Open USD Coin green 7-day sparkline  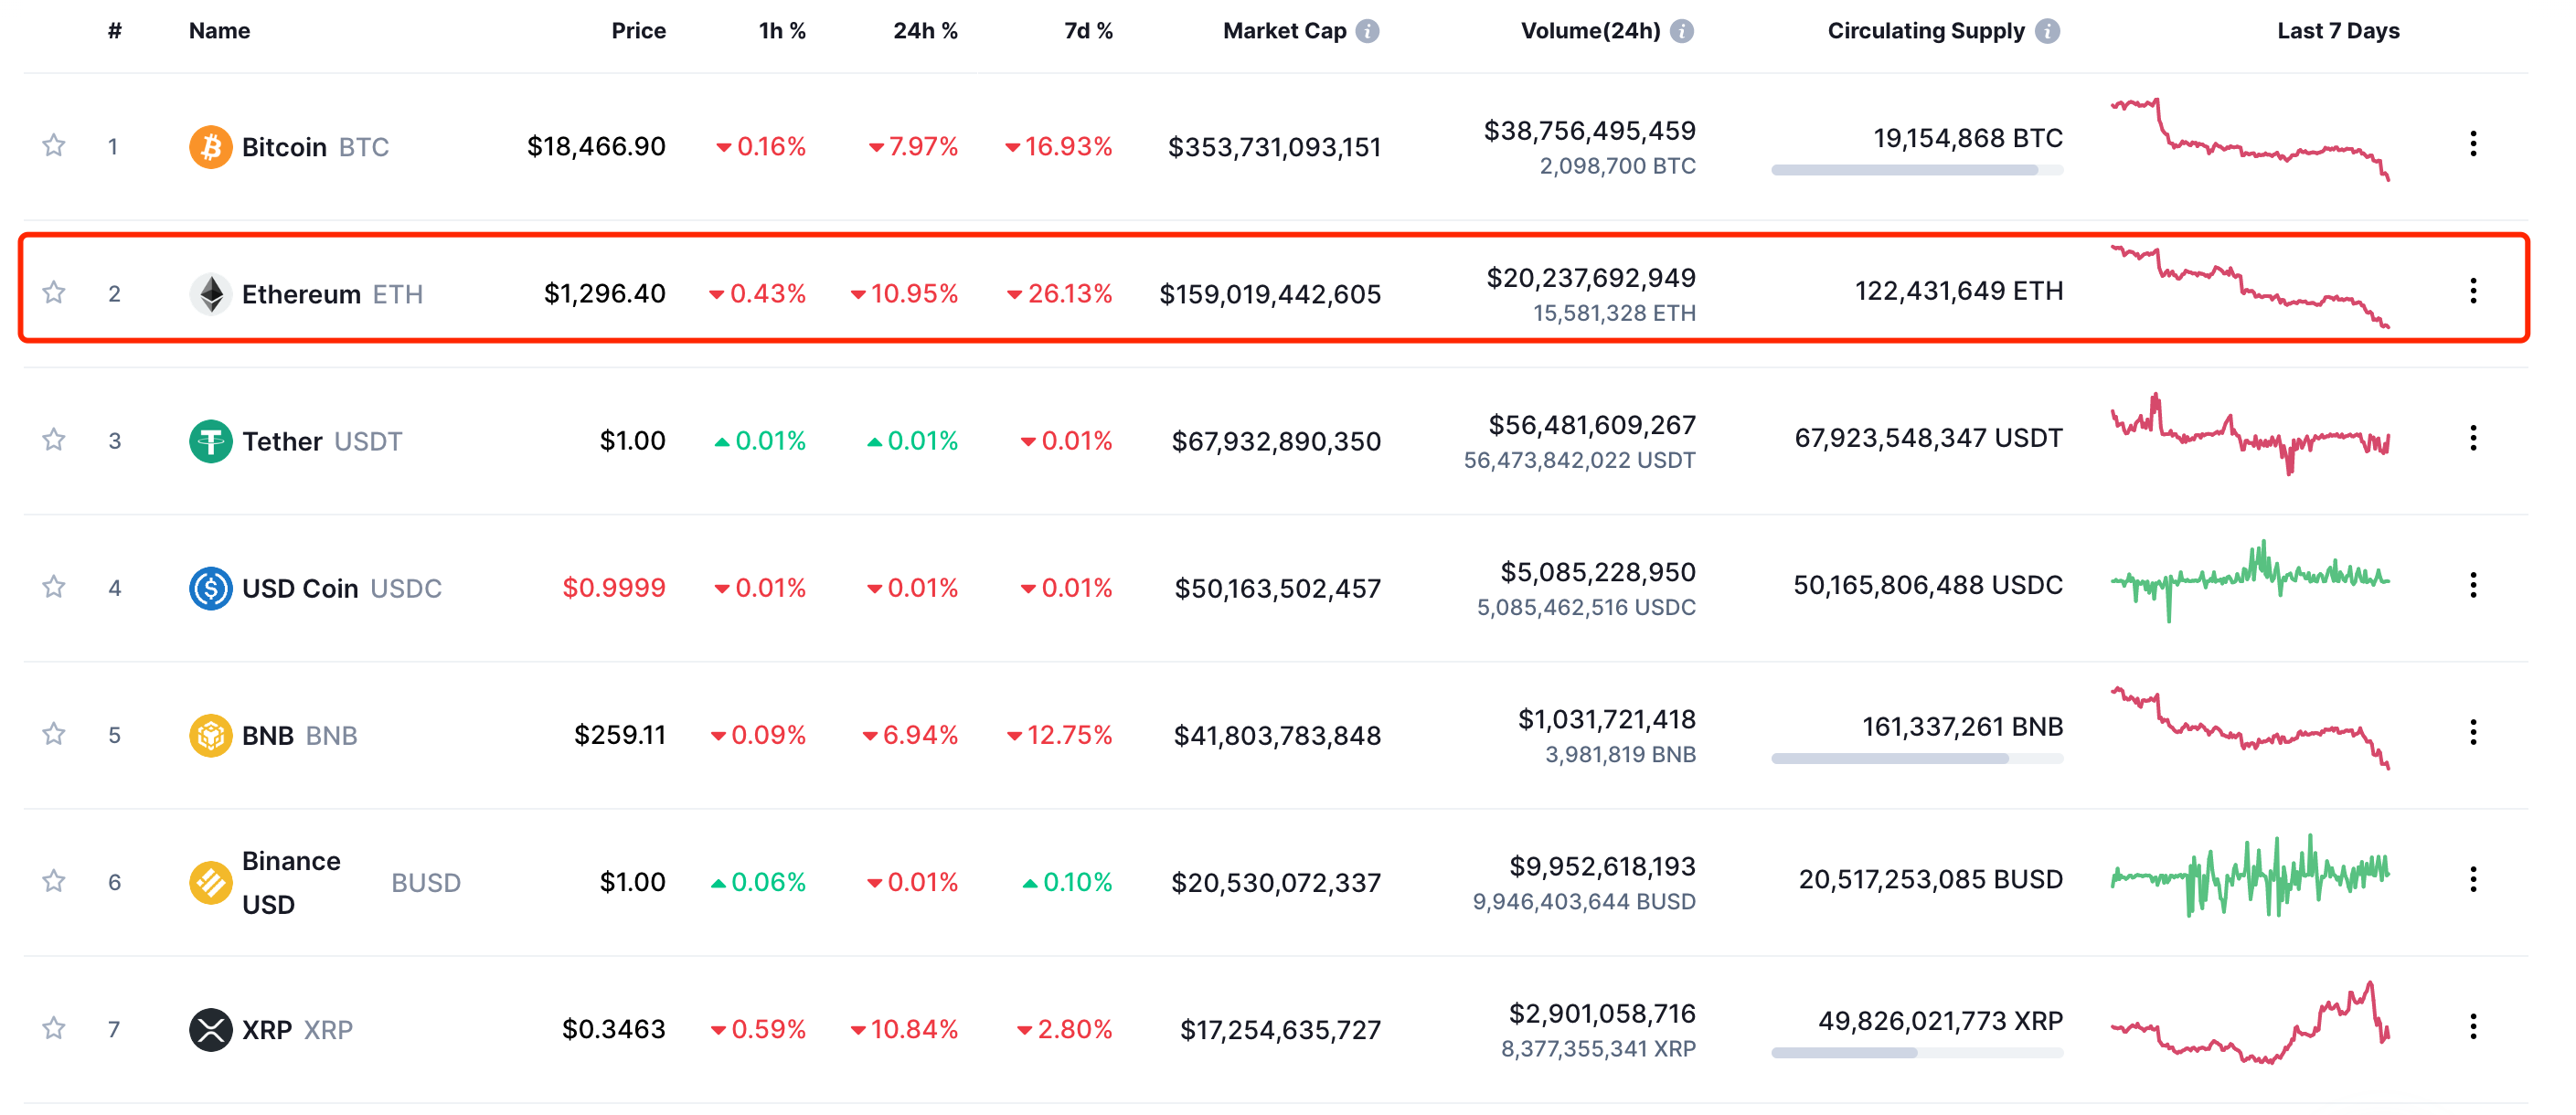(x=2250, y=581)
